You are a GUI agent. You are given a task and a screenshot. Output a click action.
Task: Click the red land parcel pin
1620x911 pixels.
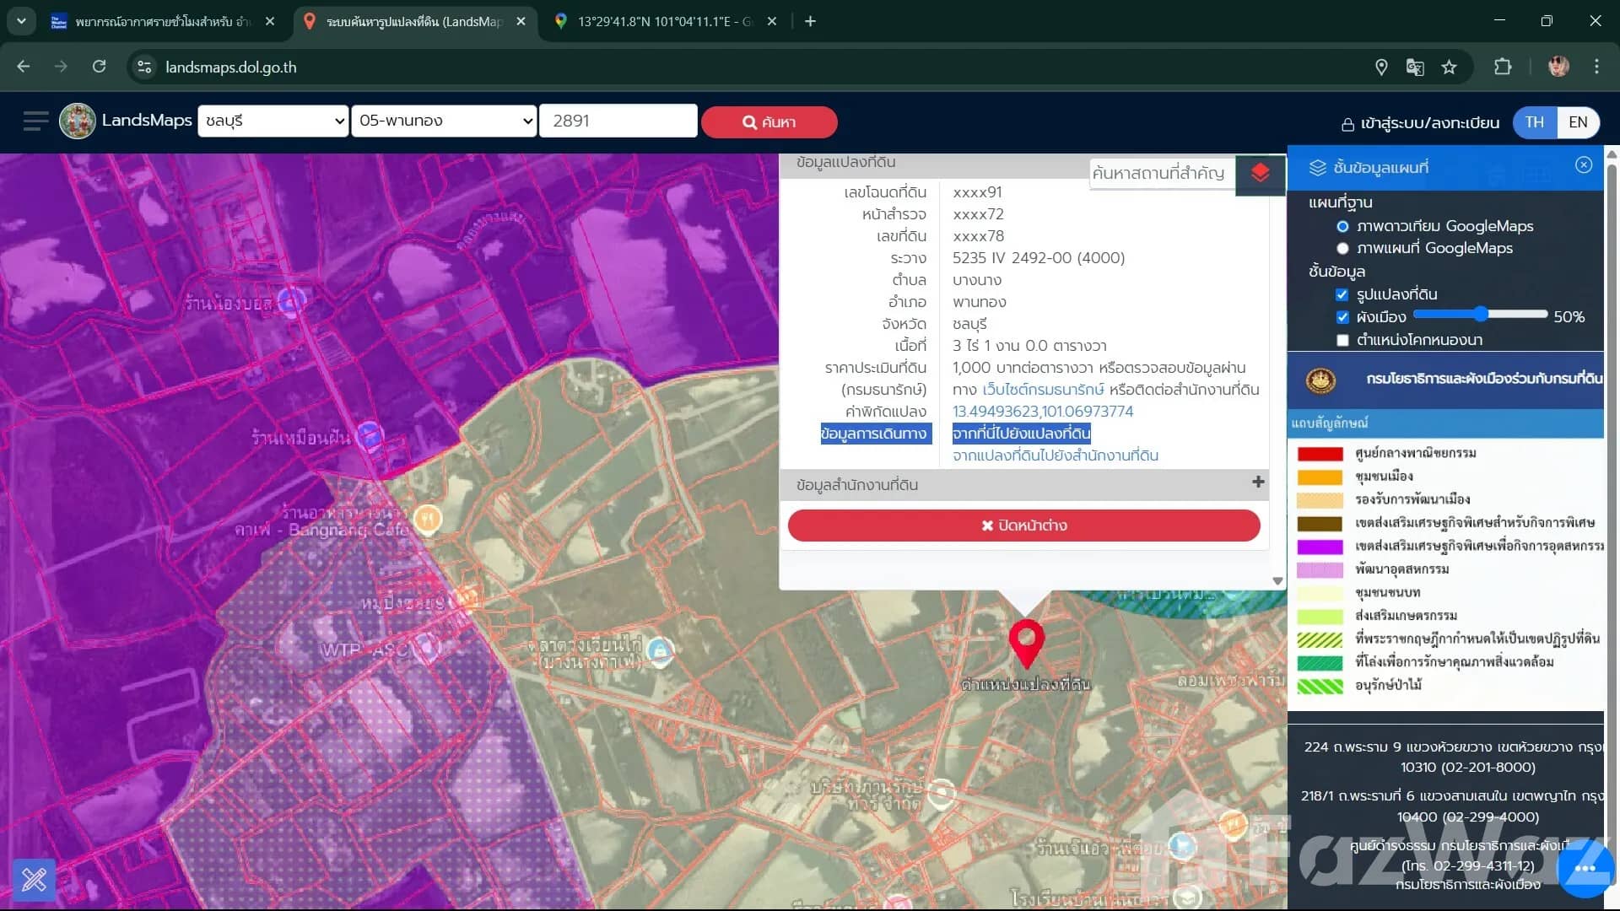1026,641
